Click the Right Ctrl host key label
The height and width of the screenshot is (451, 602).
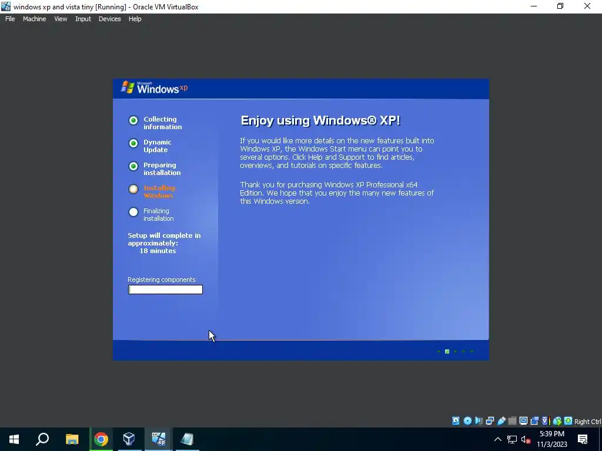pyautogui.click(x=587, y=422)
